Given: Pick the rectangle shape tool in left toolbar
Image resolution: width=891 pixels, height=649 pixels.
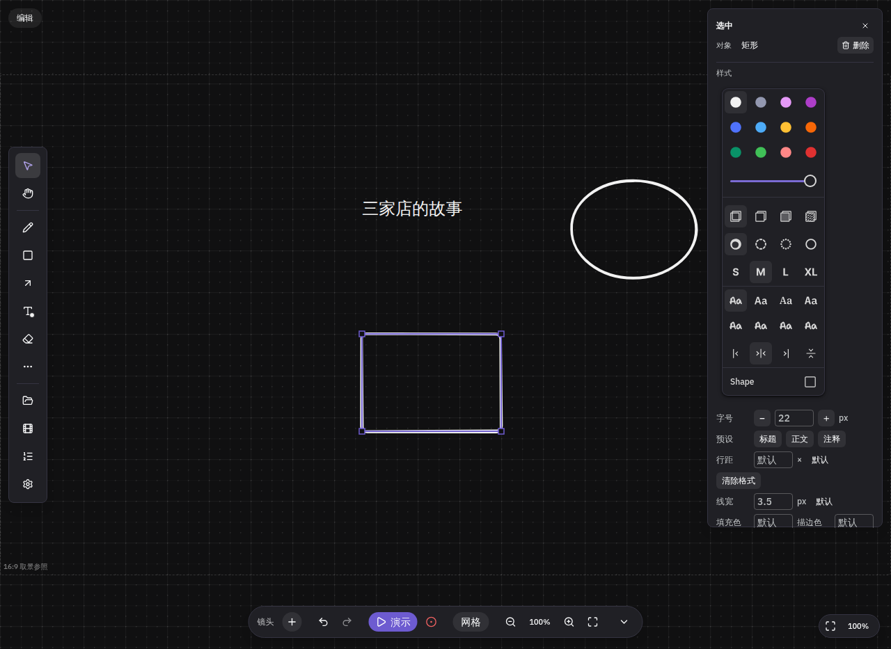Looking at the screenshot, I should tap(28, 255).
